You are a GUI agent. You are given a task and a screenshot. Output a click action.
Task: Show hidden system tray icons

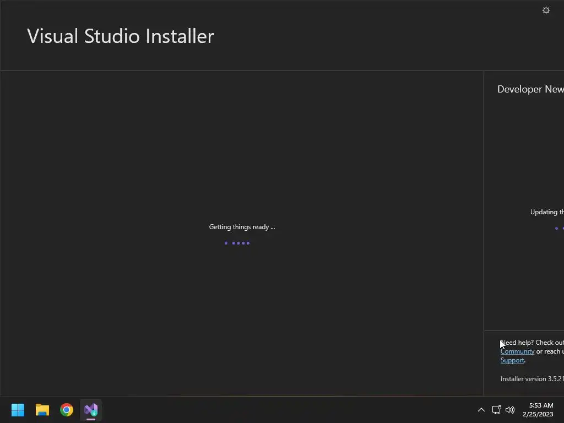pyautogui.click(x=481, y=410)
